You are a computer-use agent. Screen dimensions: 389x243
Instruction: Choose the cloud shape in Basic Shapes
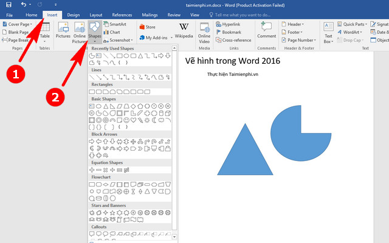click(161, 120)
